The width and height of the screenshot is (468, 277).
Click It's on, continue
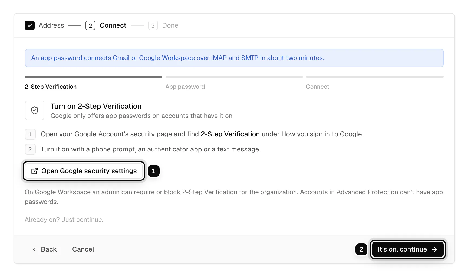click(408, 249)
